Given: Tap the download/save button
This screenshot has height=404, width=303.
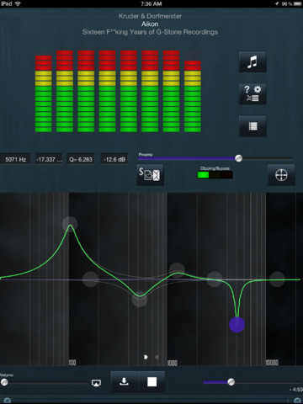Looking at the screenshot, I should 125,381.
